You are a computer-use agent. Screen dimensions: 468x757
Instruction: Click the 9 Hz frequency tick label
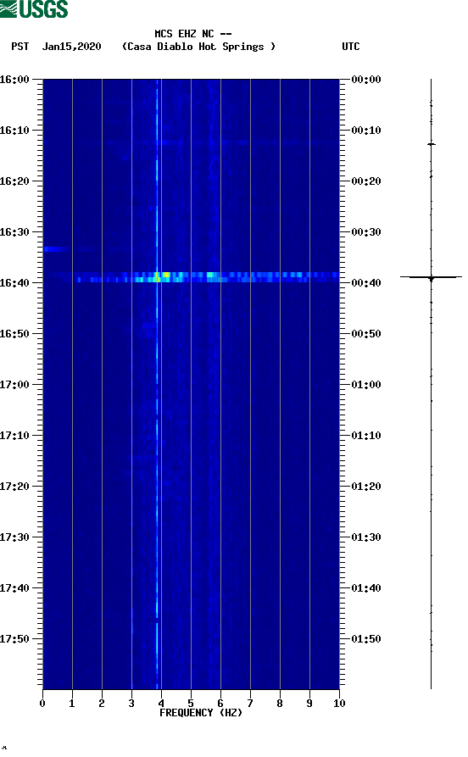click(309, 703)
